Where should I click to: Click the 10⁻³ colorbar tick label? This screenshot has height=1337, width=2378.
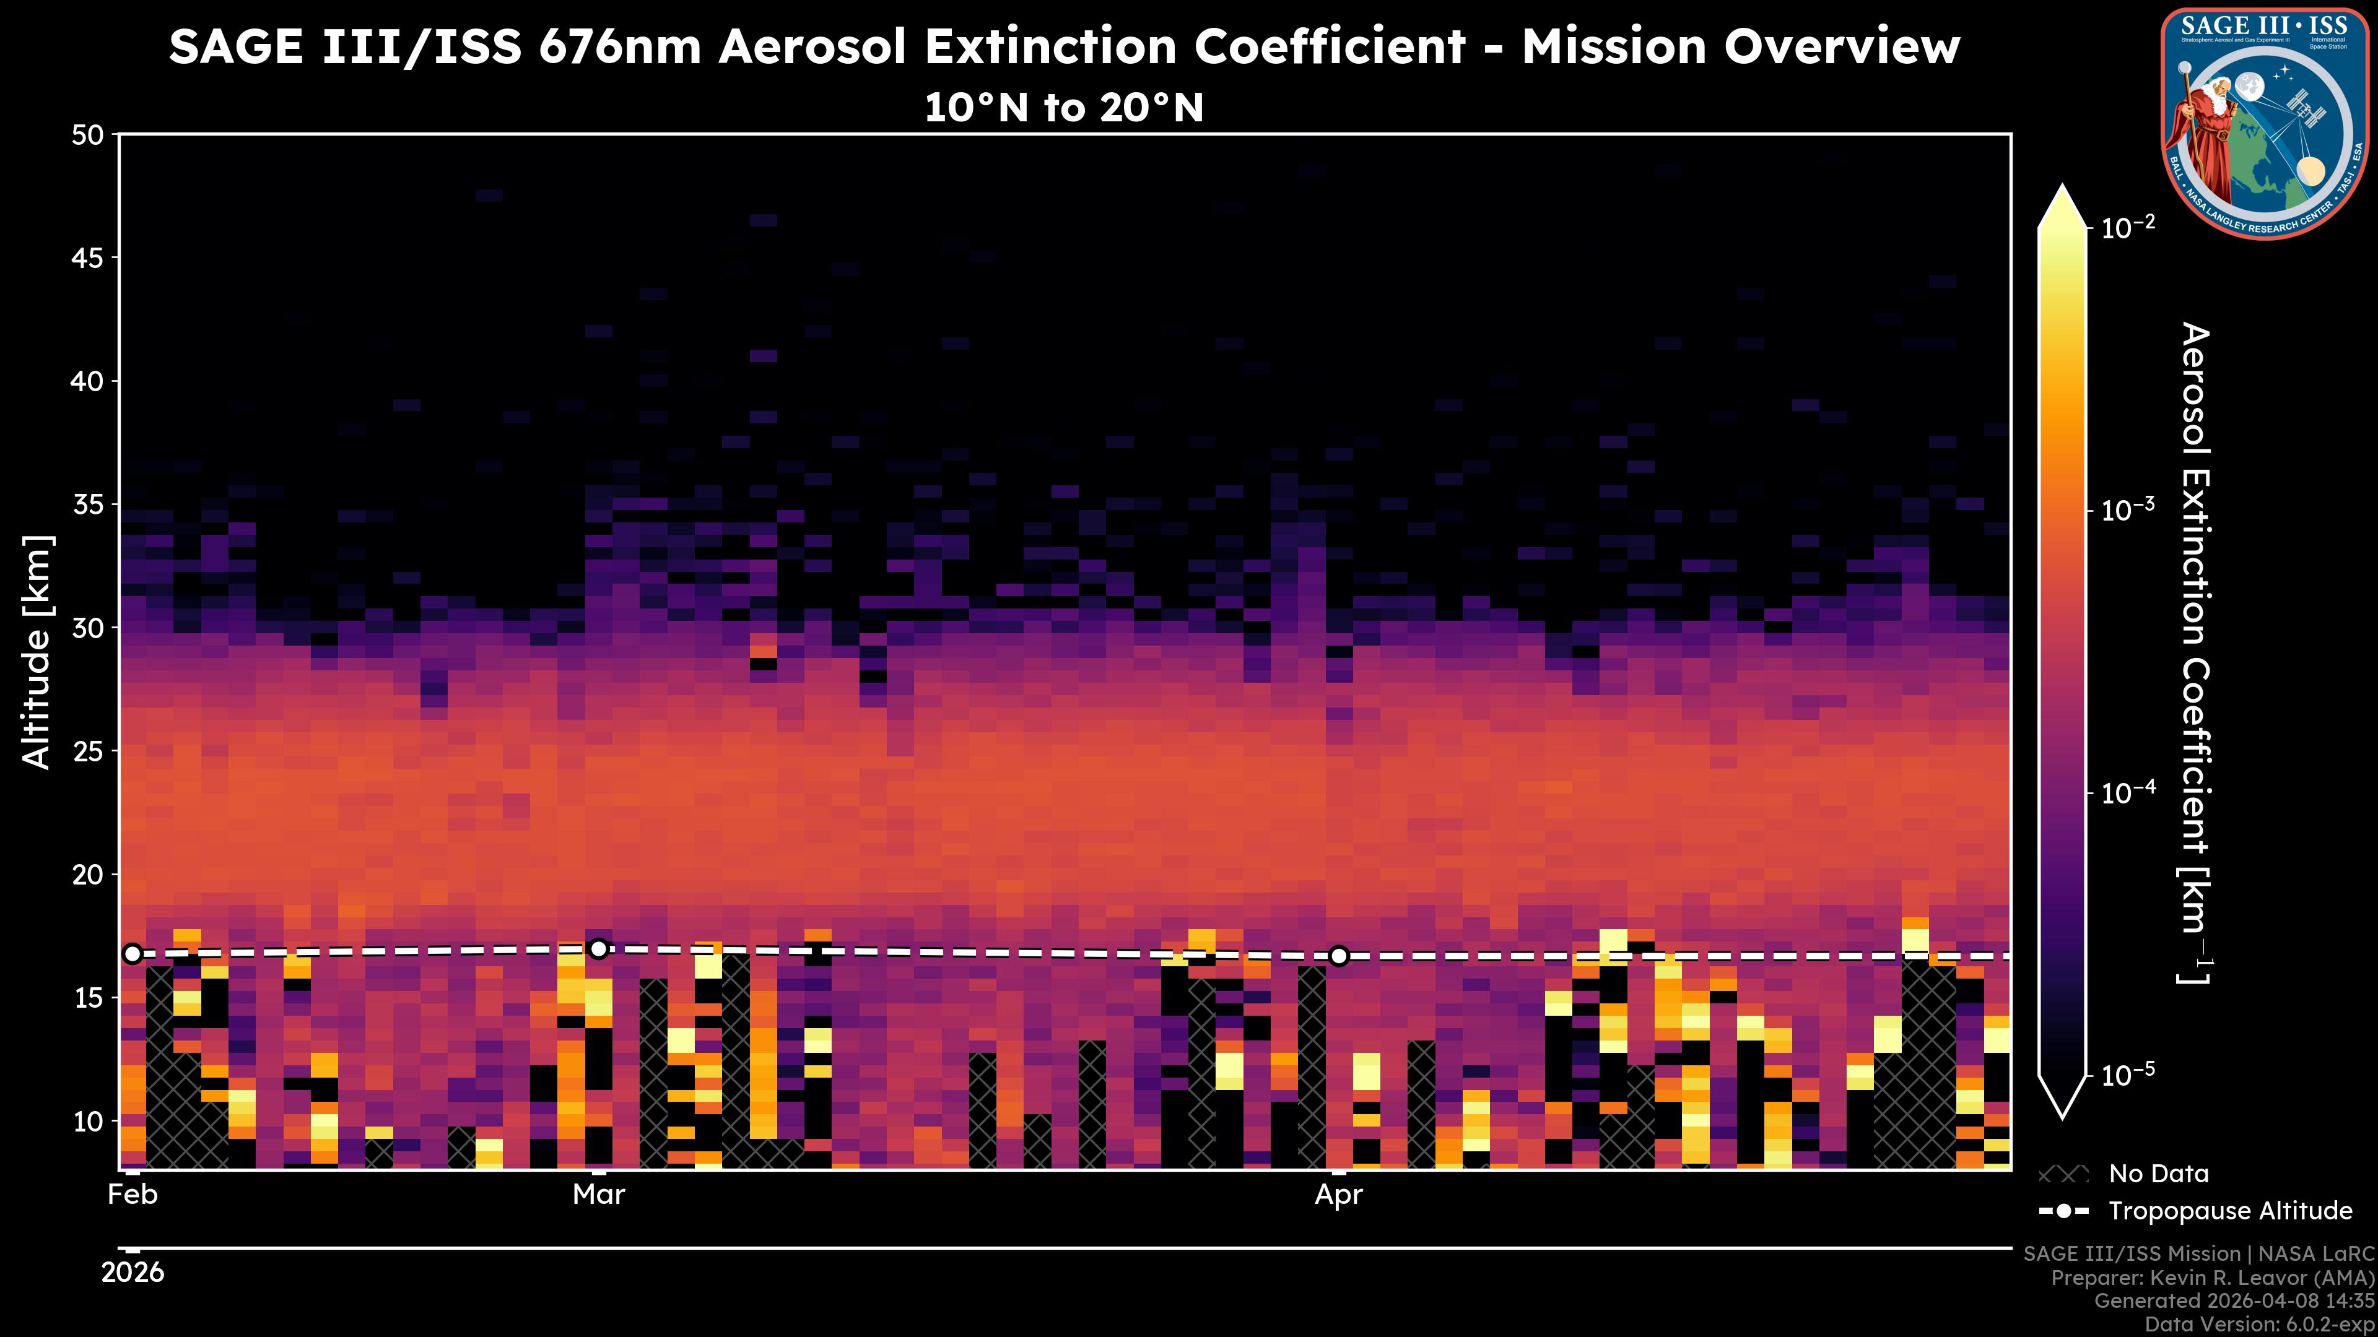pyautogui.click(x=2129, y=509)
